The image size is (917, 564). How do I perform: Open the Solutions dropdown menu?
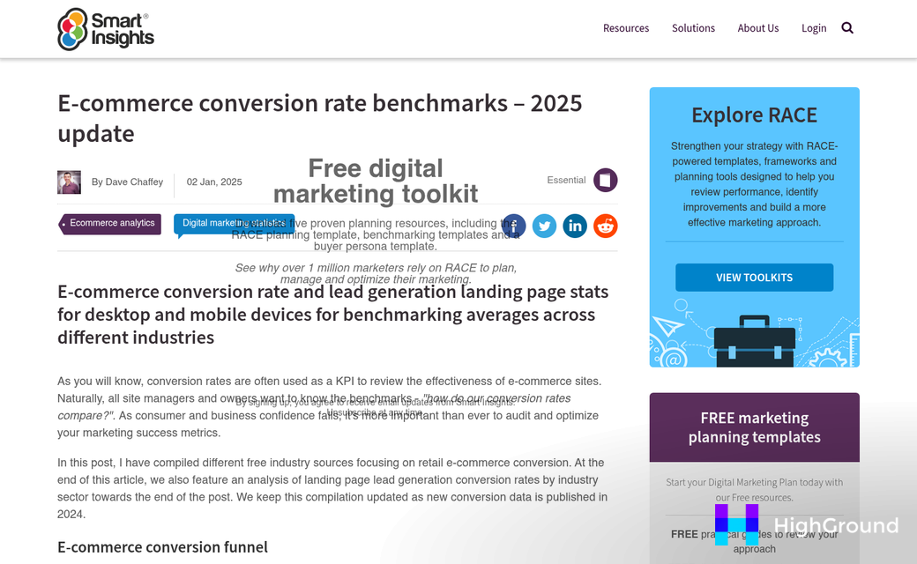(x=693, y=27)
